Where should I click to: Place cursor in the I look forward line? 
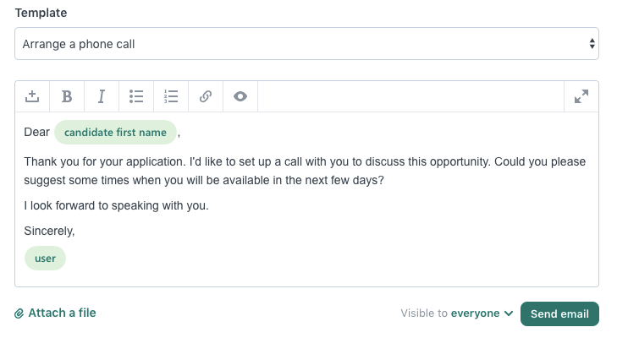(116, 205)
